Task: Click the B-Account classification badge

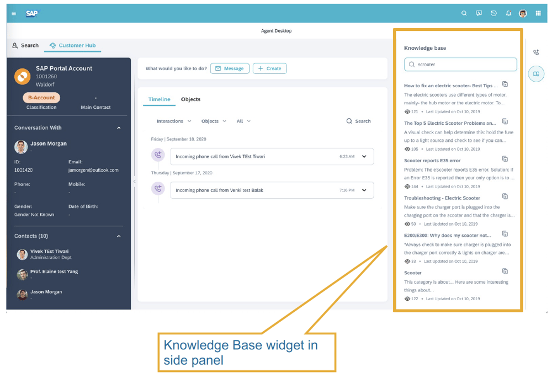Action: 41,98
